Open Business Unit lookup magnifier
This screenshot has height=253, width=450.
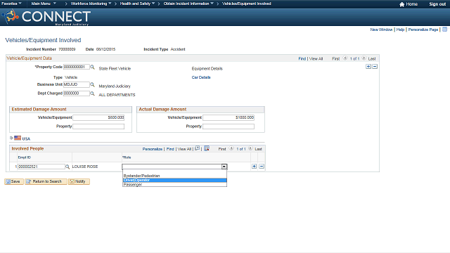tap(92, 84)
